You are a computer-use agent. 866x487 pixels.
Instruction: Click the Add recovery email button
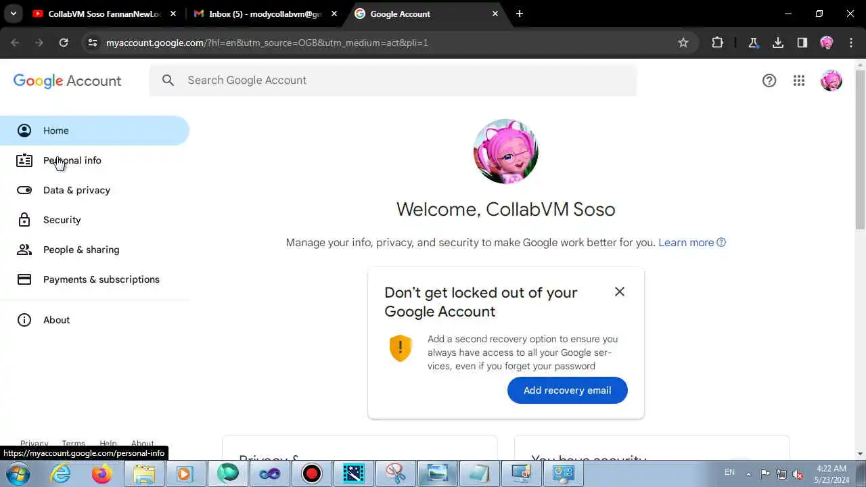pos(568,390)
